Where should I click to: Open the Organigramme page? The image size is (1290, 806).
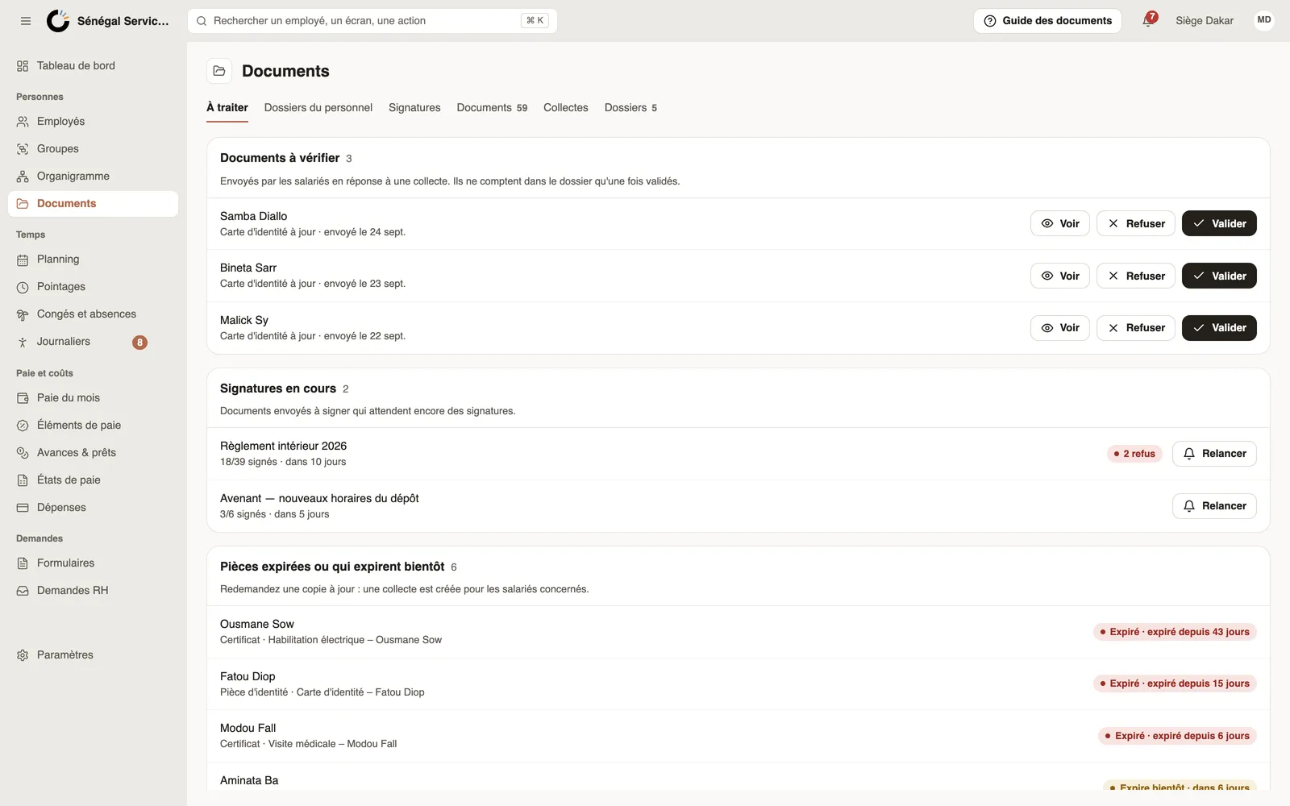(x=93, y=177)
